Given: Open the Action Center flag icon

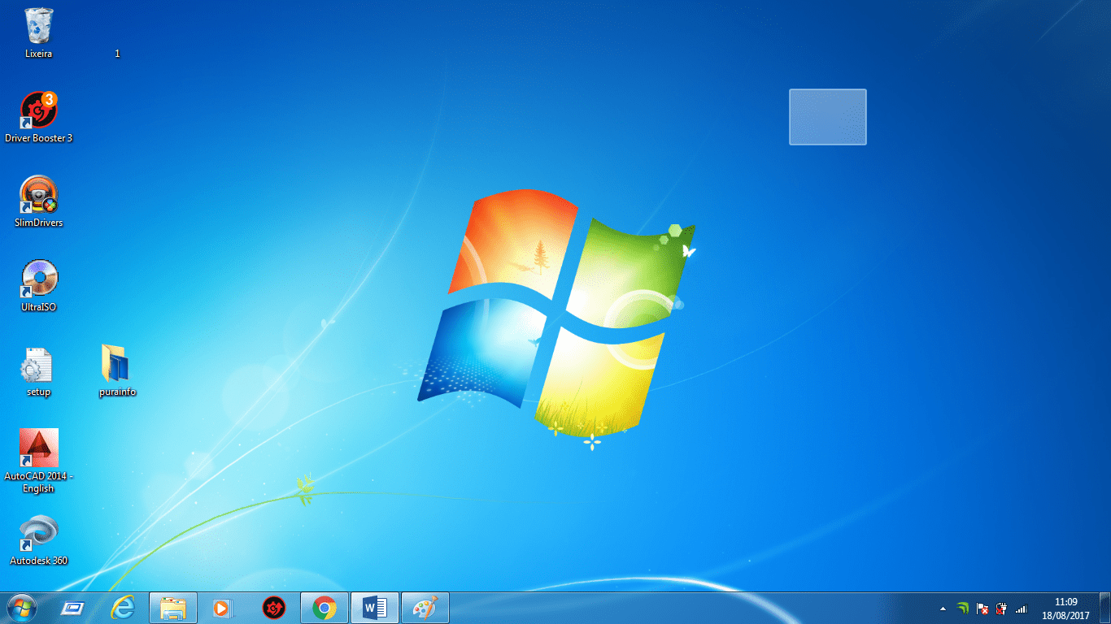Looking at the screenshot, I should (x=982, y=609).
